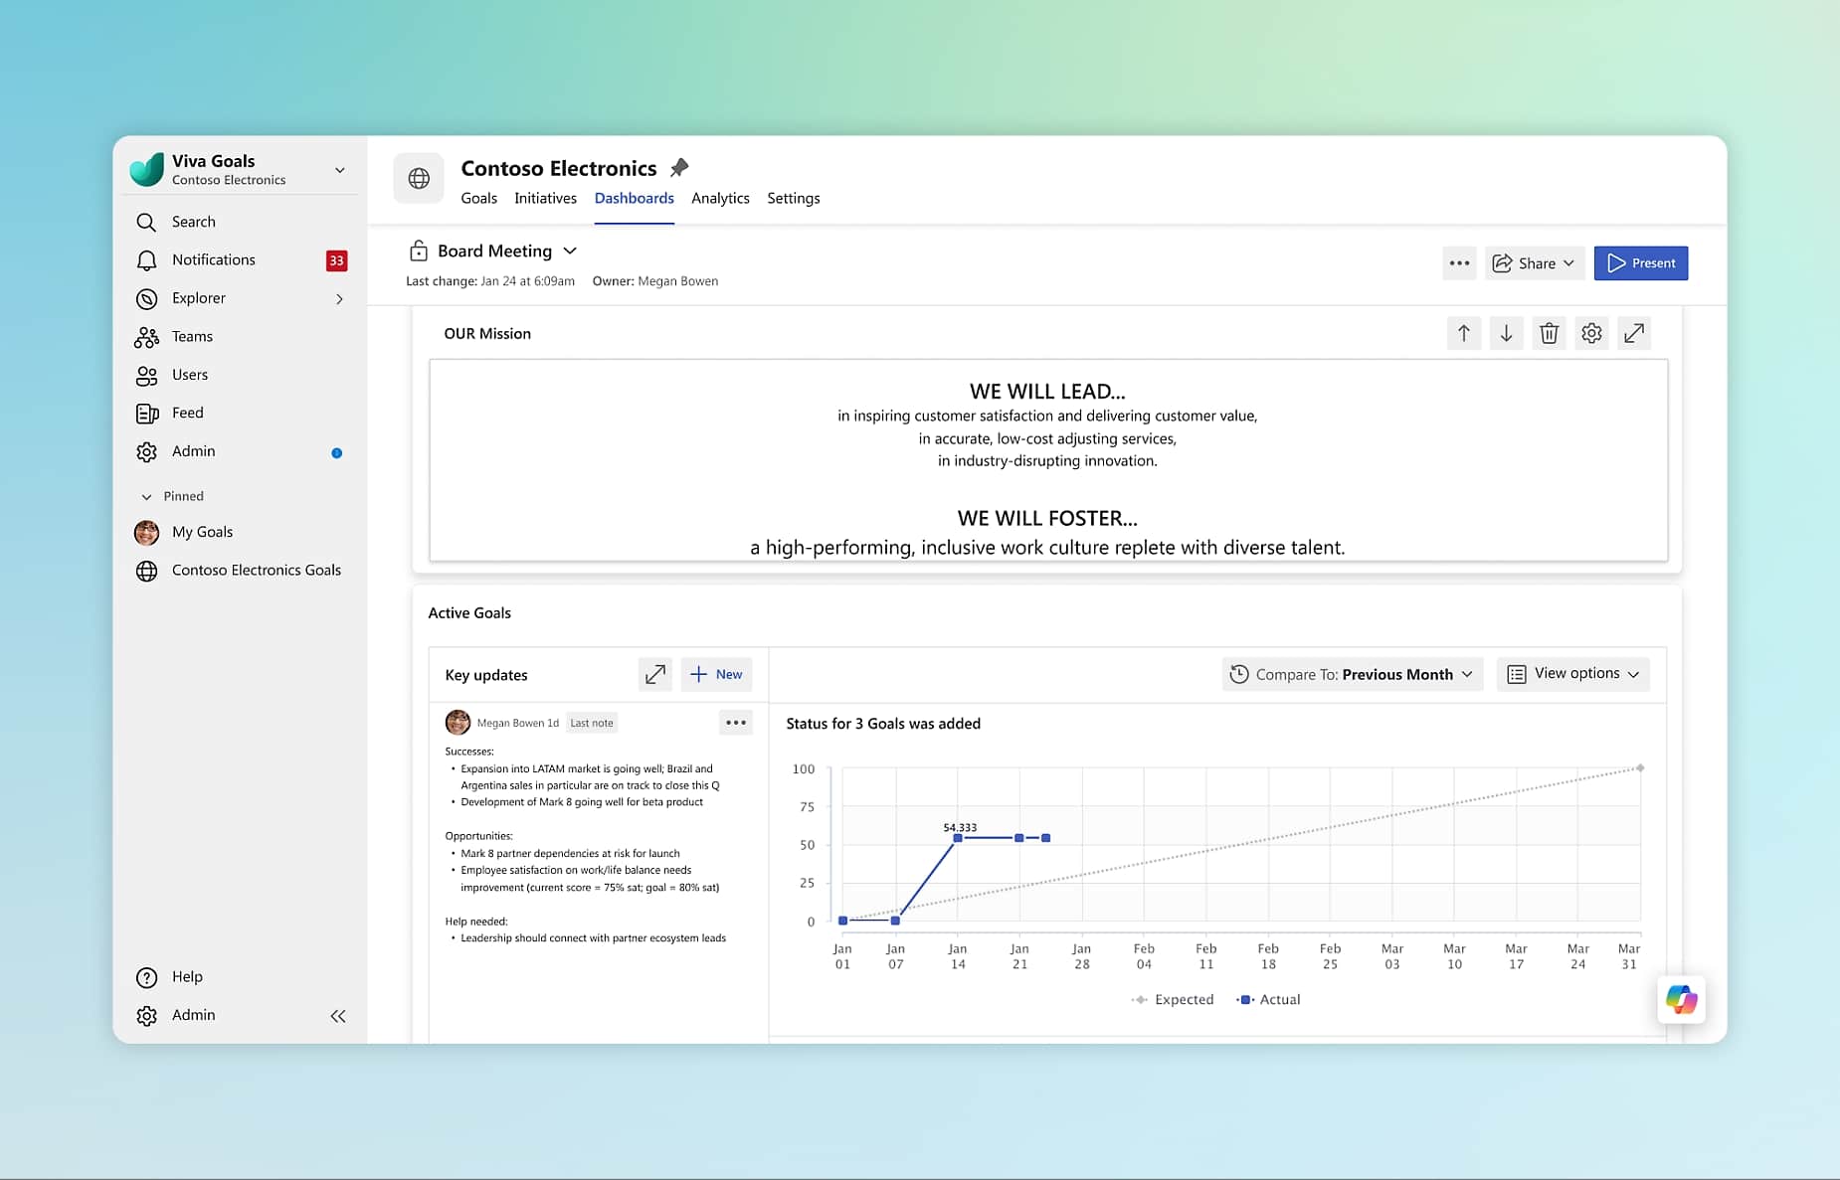Delete the OUR Mission widget using trash icon
Image resolution: width=1840 pixels, height=1180 pixels.
(1549, 334)
